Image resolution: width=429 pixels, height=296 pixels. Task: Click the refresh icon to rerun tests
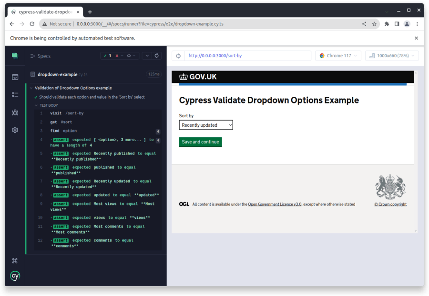157,55
